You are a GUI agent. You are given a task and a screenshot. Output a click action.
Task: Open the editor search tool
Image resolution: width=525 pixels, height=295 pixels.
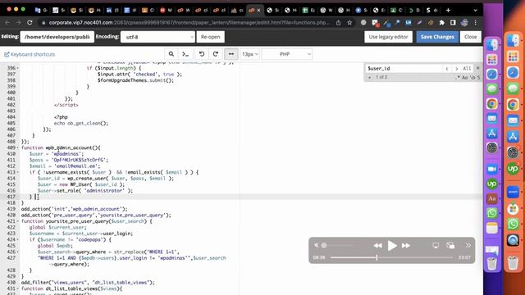click(171, 54)
